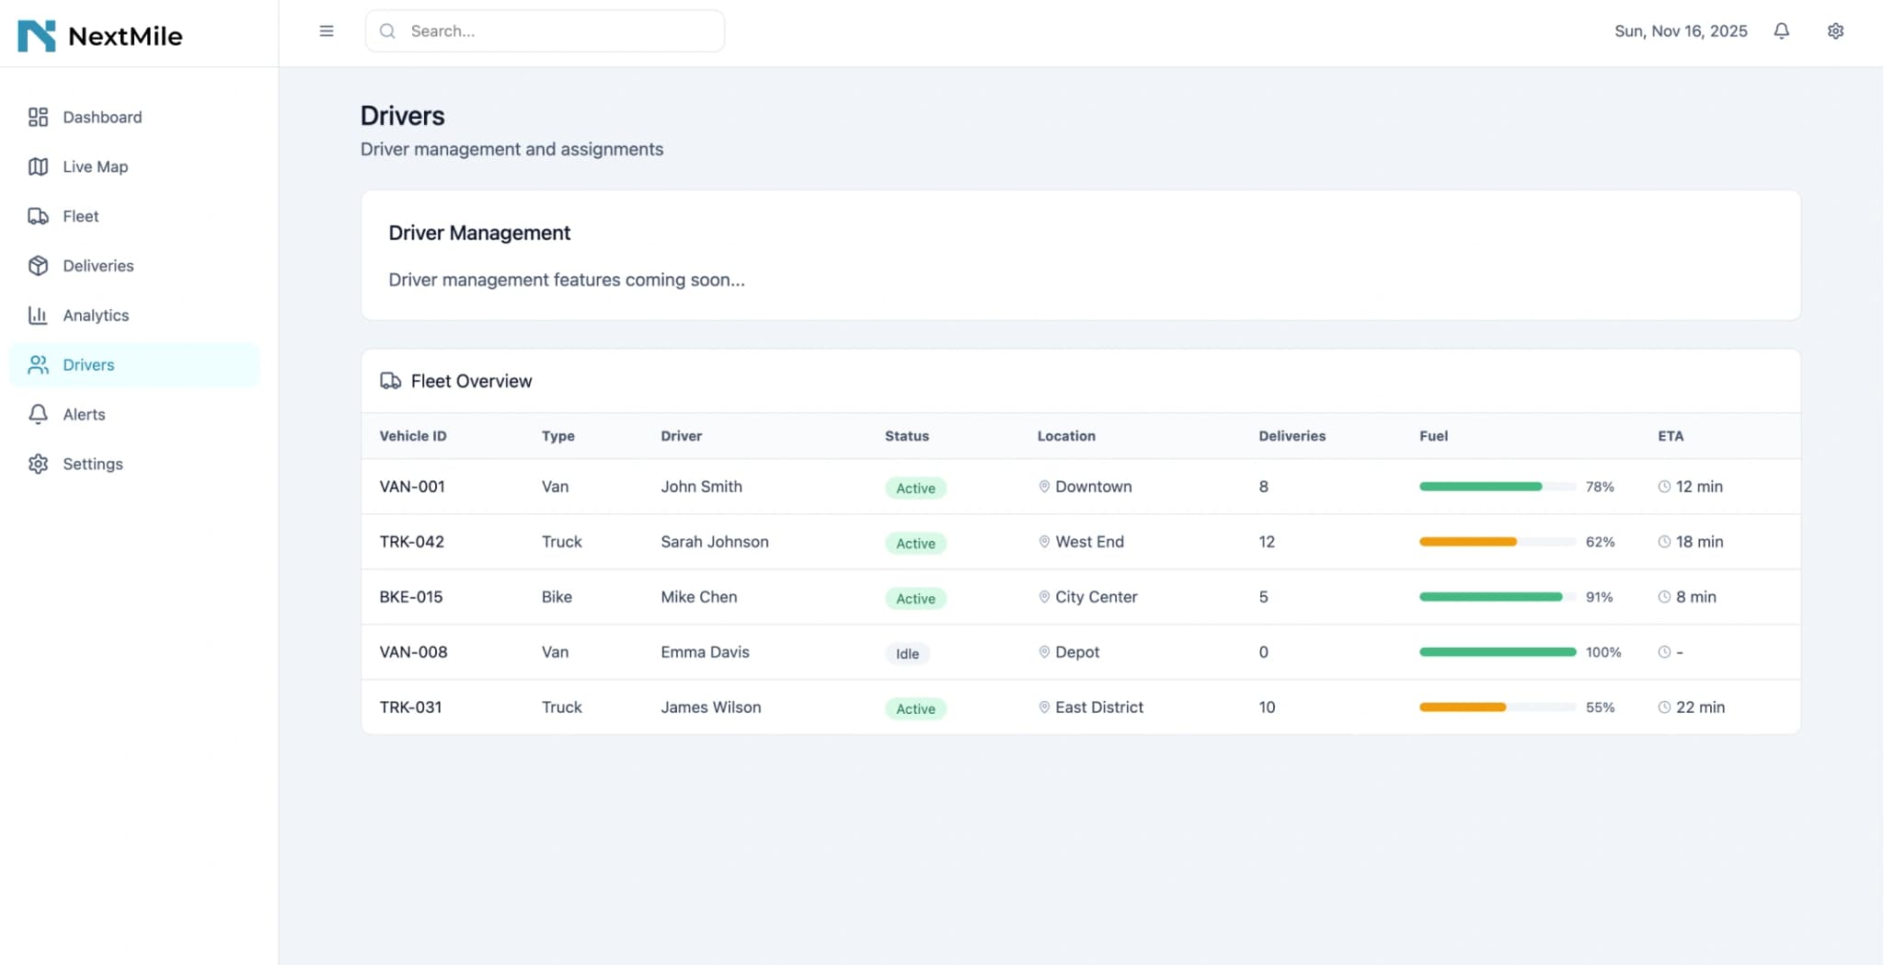This screenshot has width=1884, height=965.
Task: Go to the Dashboard page
Action: tap(102, 117)
